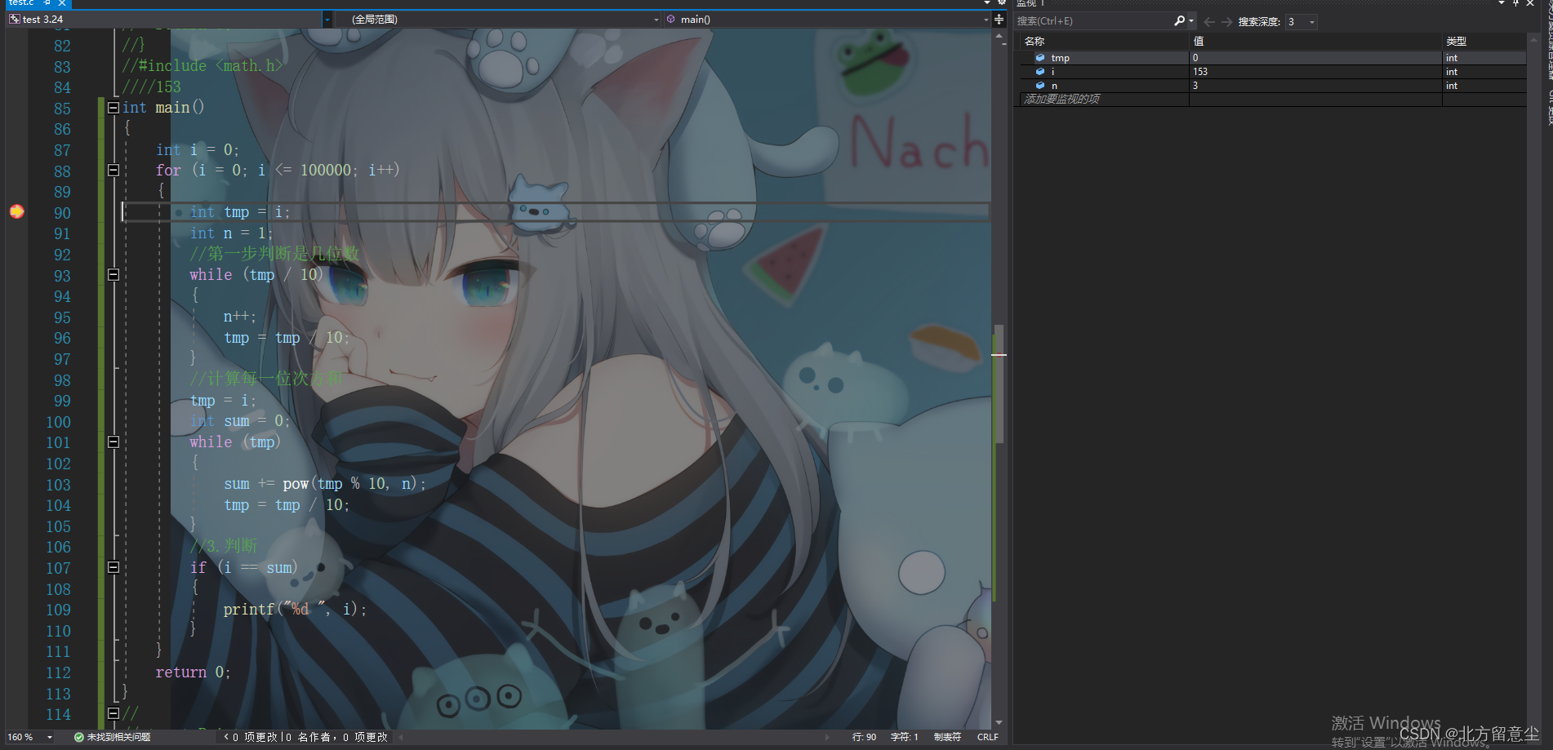Click horizontal scrollbar left arrow in editor

click(401, 737)
